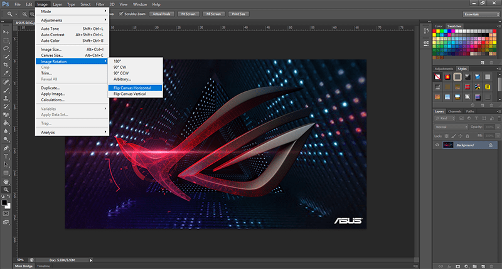Click the Fit Screen button
502x269 pixels.
tap(188, 14)
